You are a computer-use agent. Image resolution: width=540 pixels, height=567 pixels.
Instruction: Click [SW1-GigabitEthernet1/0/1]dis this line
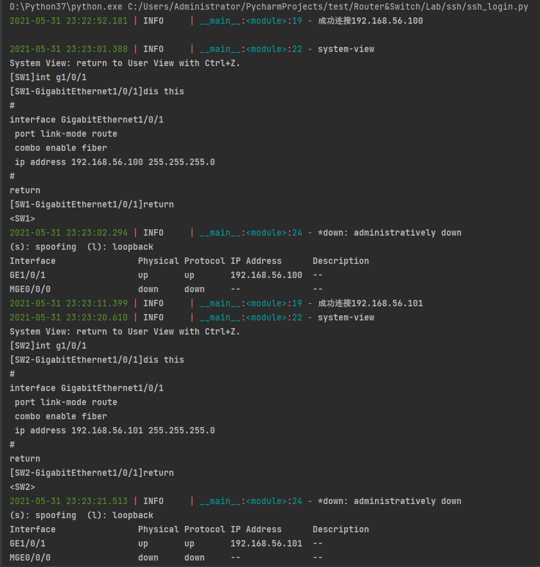point(97,91)
